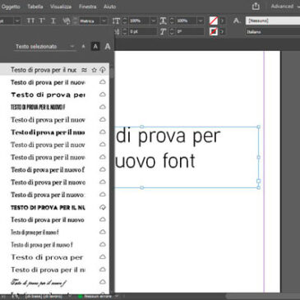
Task: Activate cloud icon of narrowest condensed font
Action: 103,232
